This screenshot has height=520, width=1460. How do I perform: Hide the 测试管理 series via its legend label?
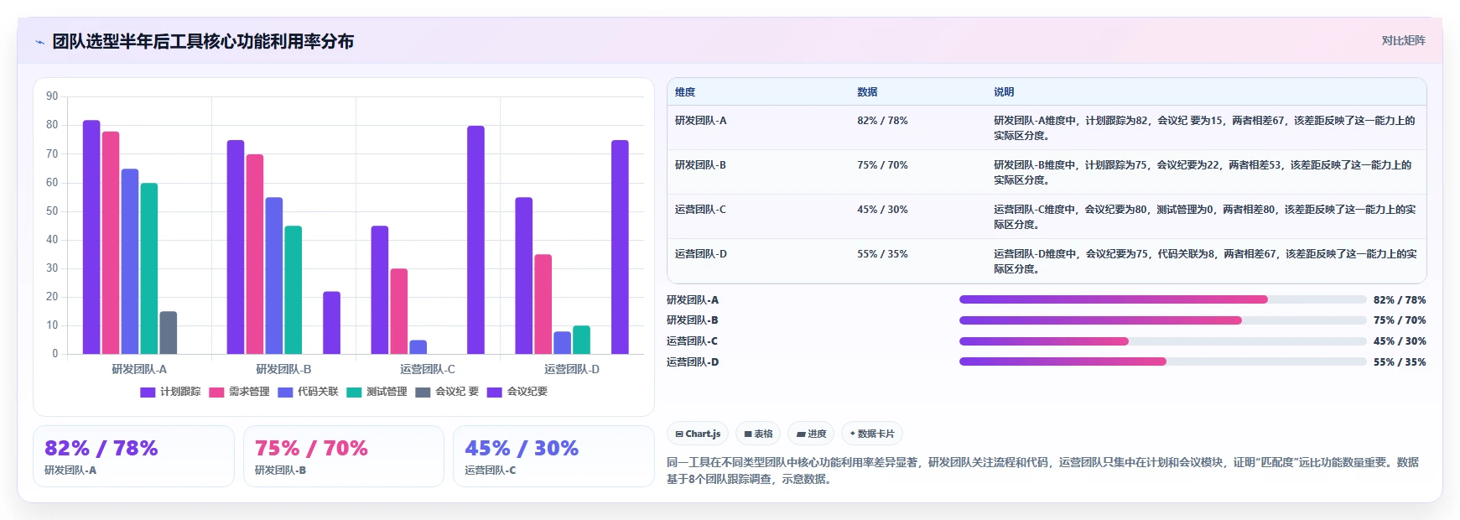point(387,392)
